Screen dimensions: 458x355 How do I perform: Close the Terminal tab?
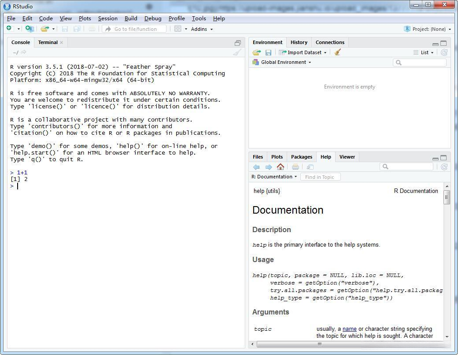(x=61, y=42)
